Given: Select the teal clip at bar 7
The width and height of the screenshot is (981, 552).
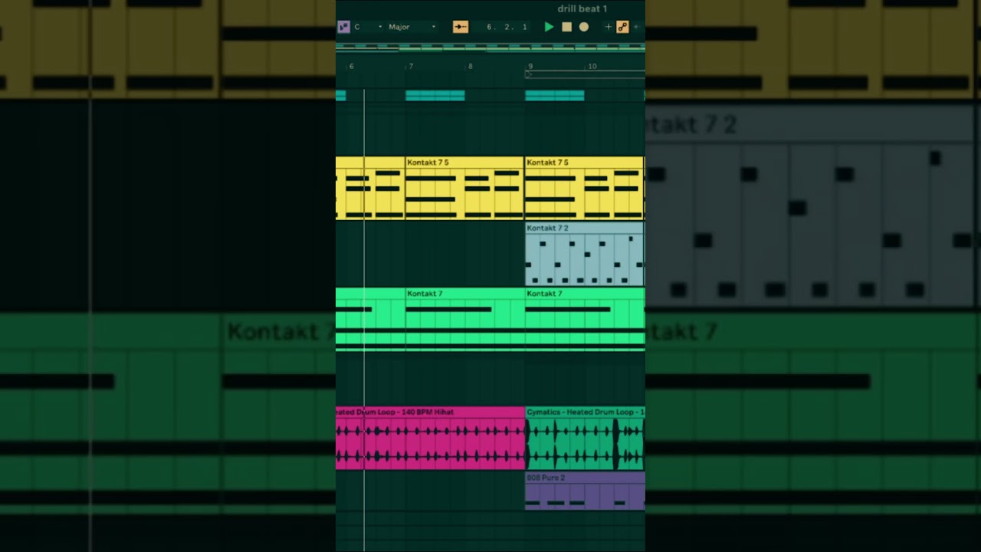Looking at the screenshot, I should [x=435, y=96].
